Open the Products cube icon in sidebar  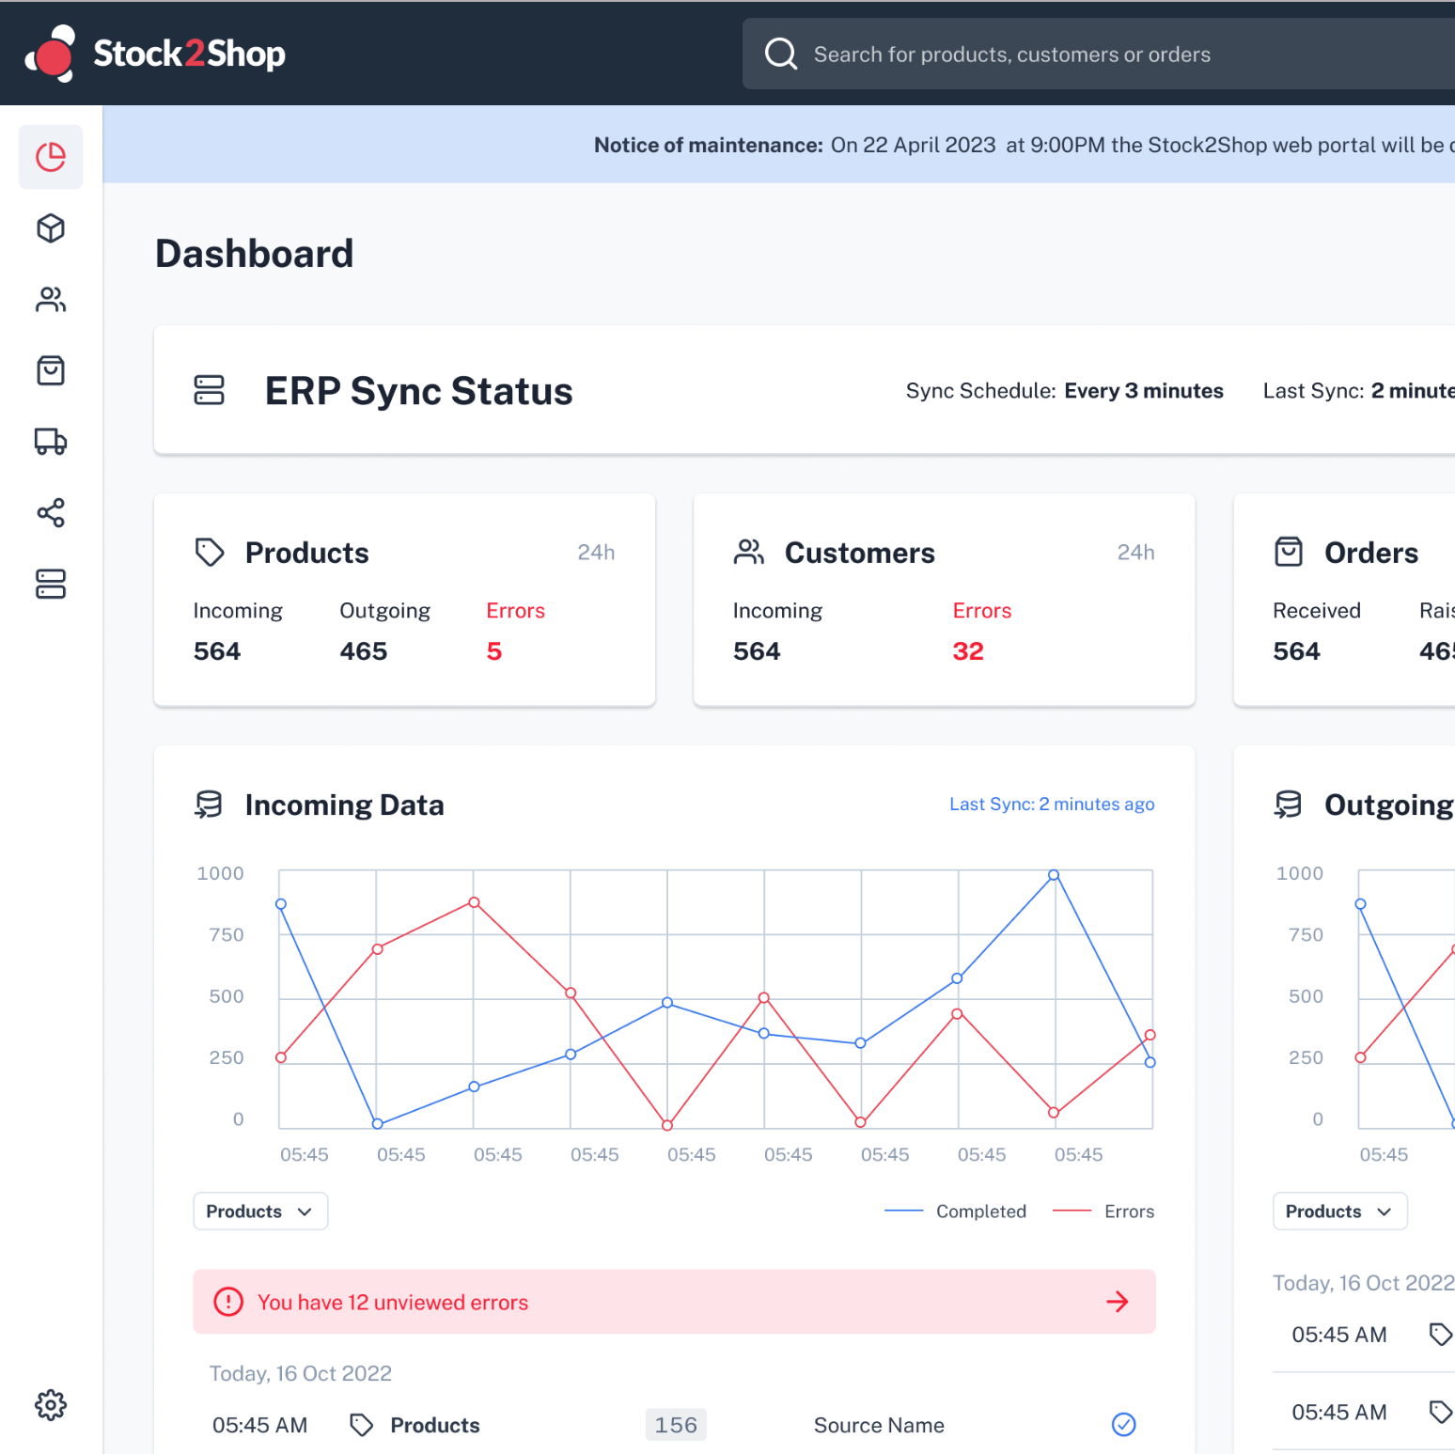[51, 228]
